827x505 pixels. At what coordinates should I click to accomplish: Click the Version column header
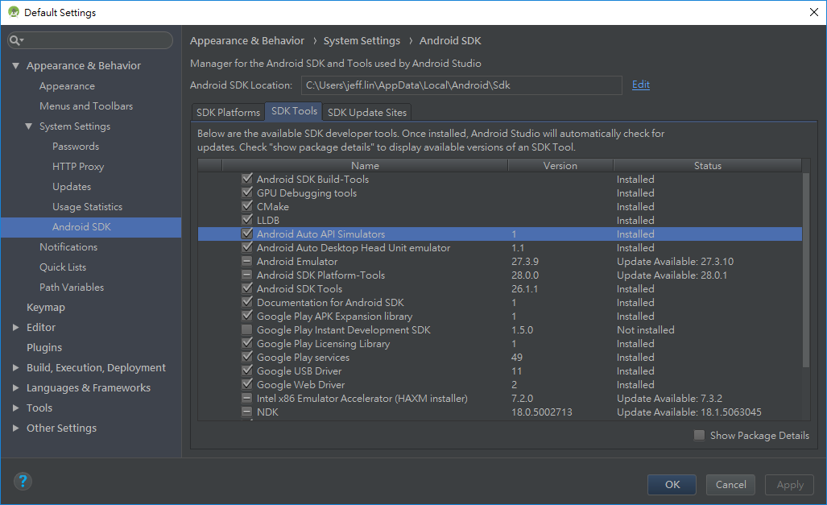click(x=560, y=166)
